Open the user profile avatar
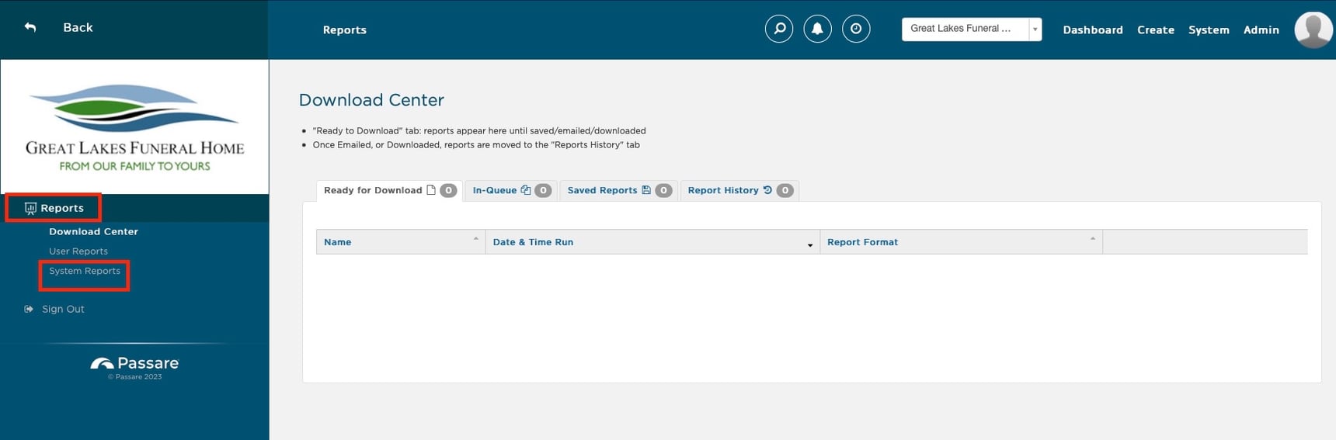Viewport: 1336px width, 440px height. pyautogui.click(x=1313, y=29)
